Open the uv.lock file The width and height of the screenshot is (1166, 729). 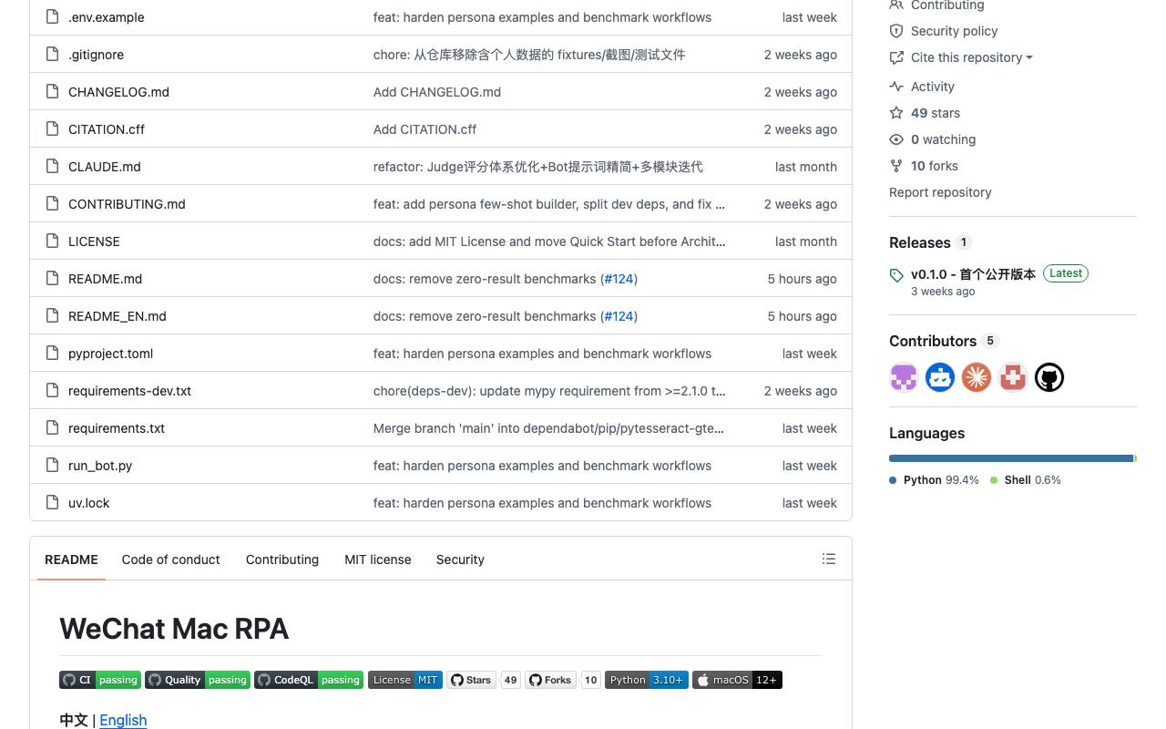click(x=88, y=503)
